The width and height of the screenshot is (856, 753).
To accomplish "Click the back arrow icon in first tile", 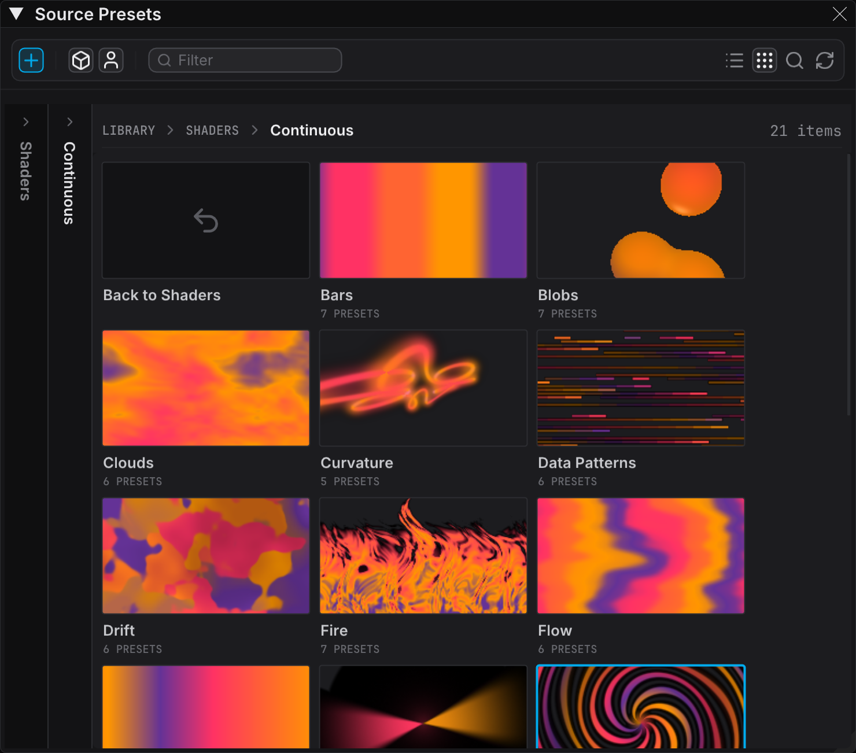I will click(206, 220).
